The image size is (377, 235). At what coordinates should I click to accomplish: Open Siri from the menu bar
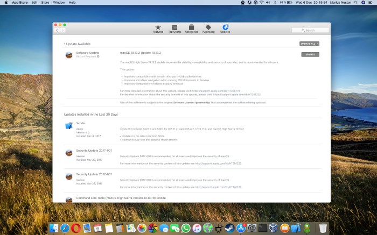(364, 2)
